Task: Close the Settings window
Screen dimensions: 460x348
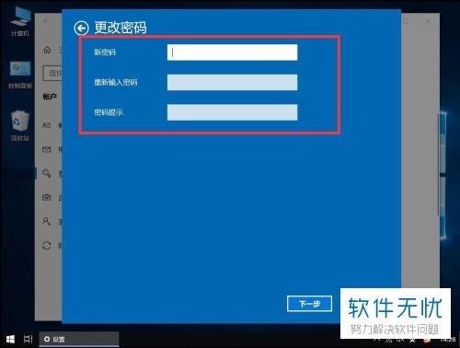Action: coord(428,21)
